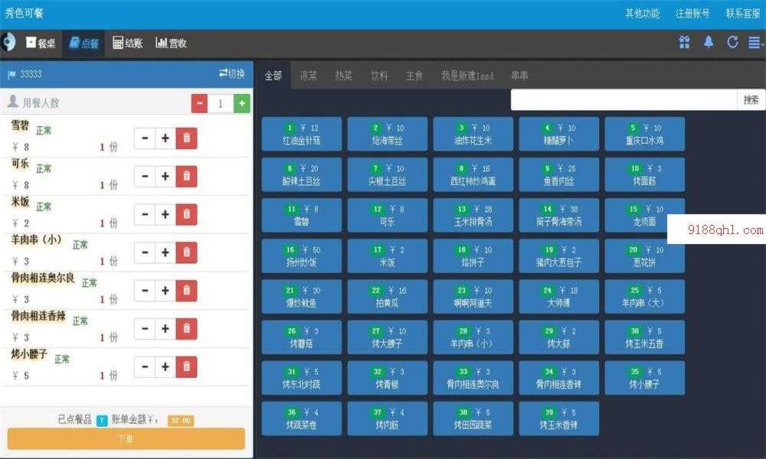Add dish 烤玉米香辣 to order
The width and height of the screenshot is (766, 459).
tap(559, 418)
